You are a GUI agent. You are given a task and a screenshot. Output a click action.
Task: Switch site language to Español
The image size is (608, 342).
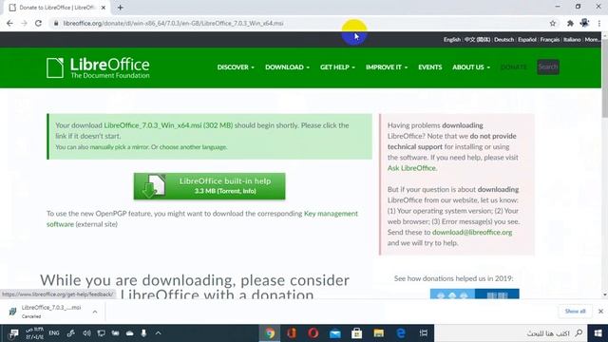(x=527, y=40)
